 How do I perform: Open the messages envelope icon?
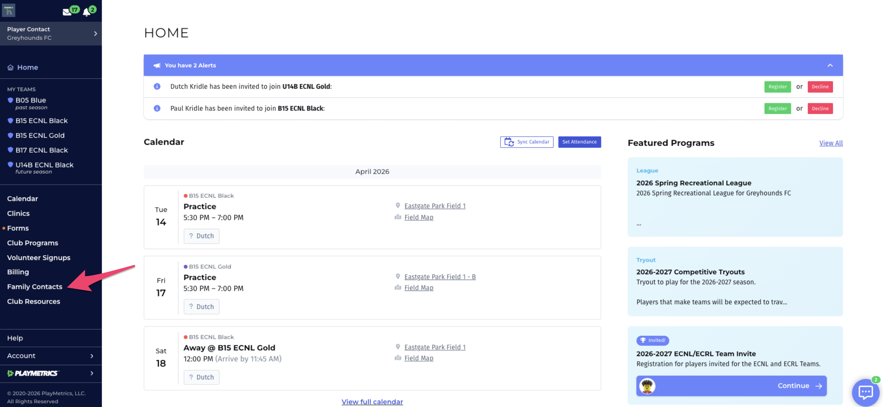tap(67, 12)
